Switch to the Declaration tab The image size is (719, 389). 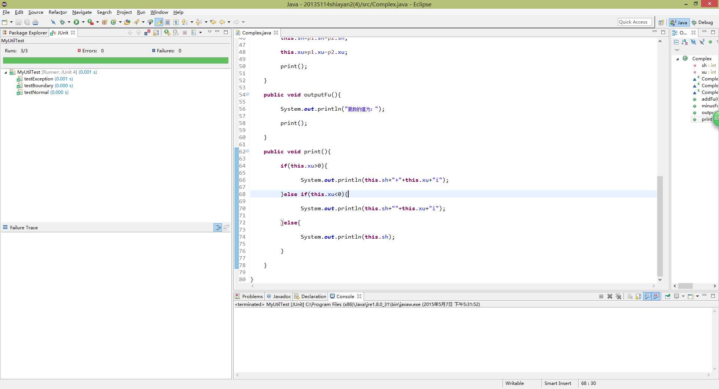(310, 296)
